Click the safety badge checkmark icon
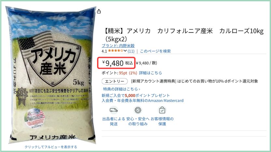Screen dimensions: 271x152 pyautogui.click(x=138, y=110)
